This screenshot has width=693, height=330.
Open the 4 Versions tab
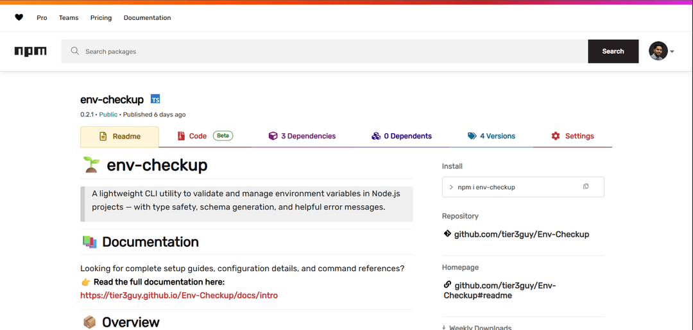coord(492,136)
